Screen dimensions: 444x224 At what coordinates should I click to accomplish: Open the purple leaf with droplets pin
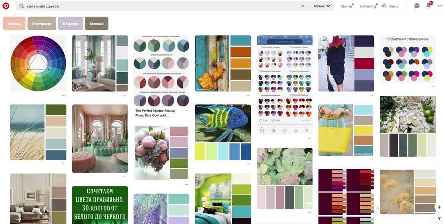coord(161,209)
